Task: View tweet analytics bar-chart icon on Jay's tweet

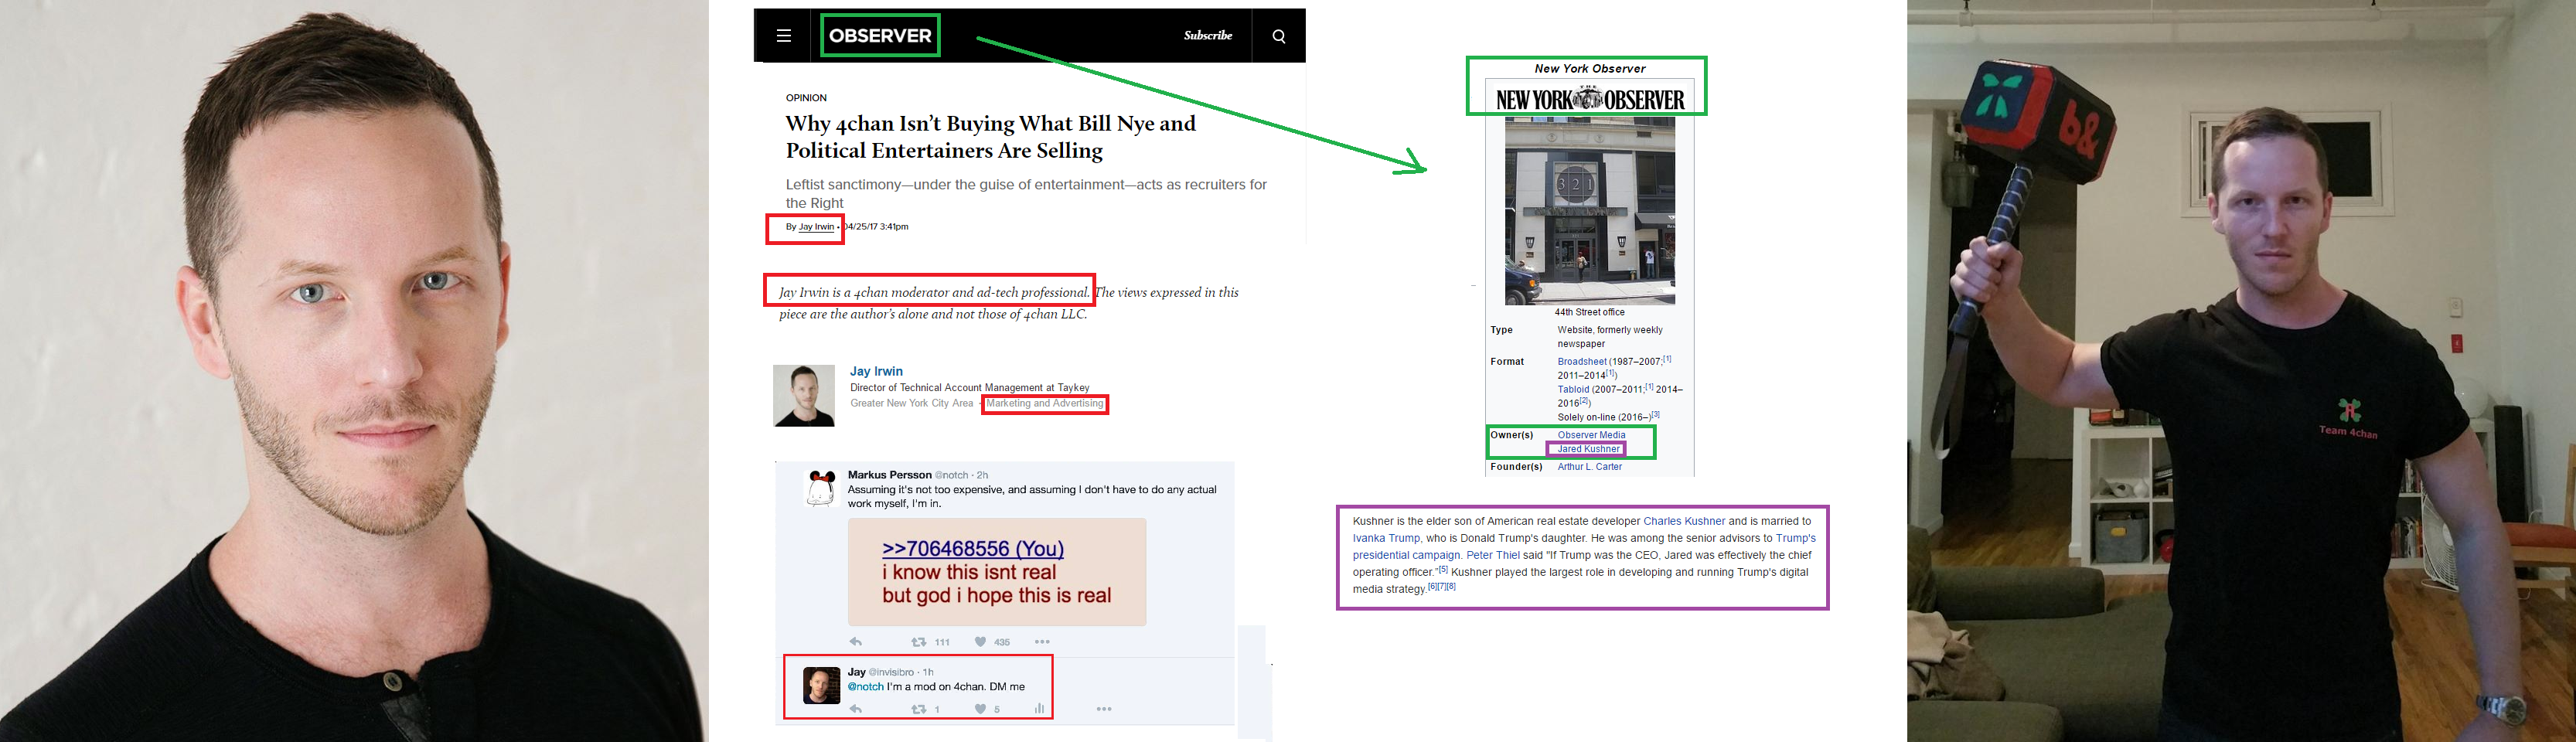Action: tap(1040, 709)
